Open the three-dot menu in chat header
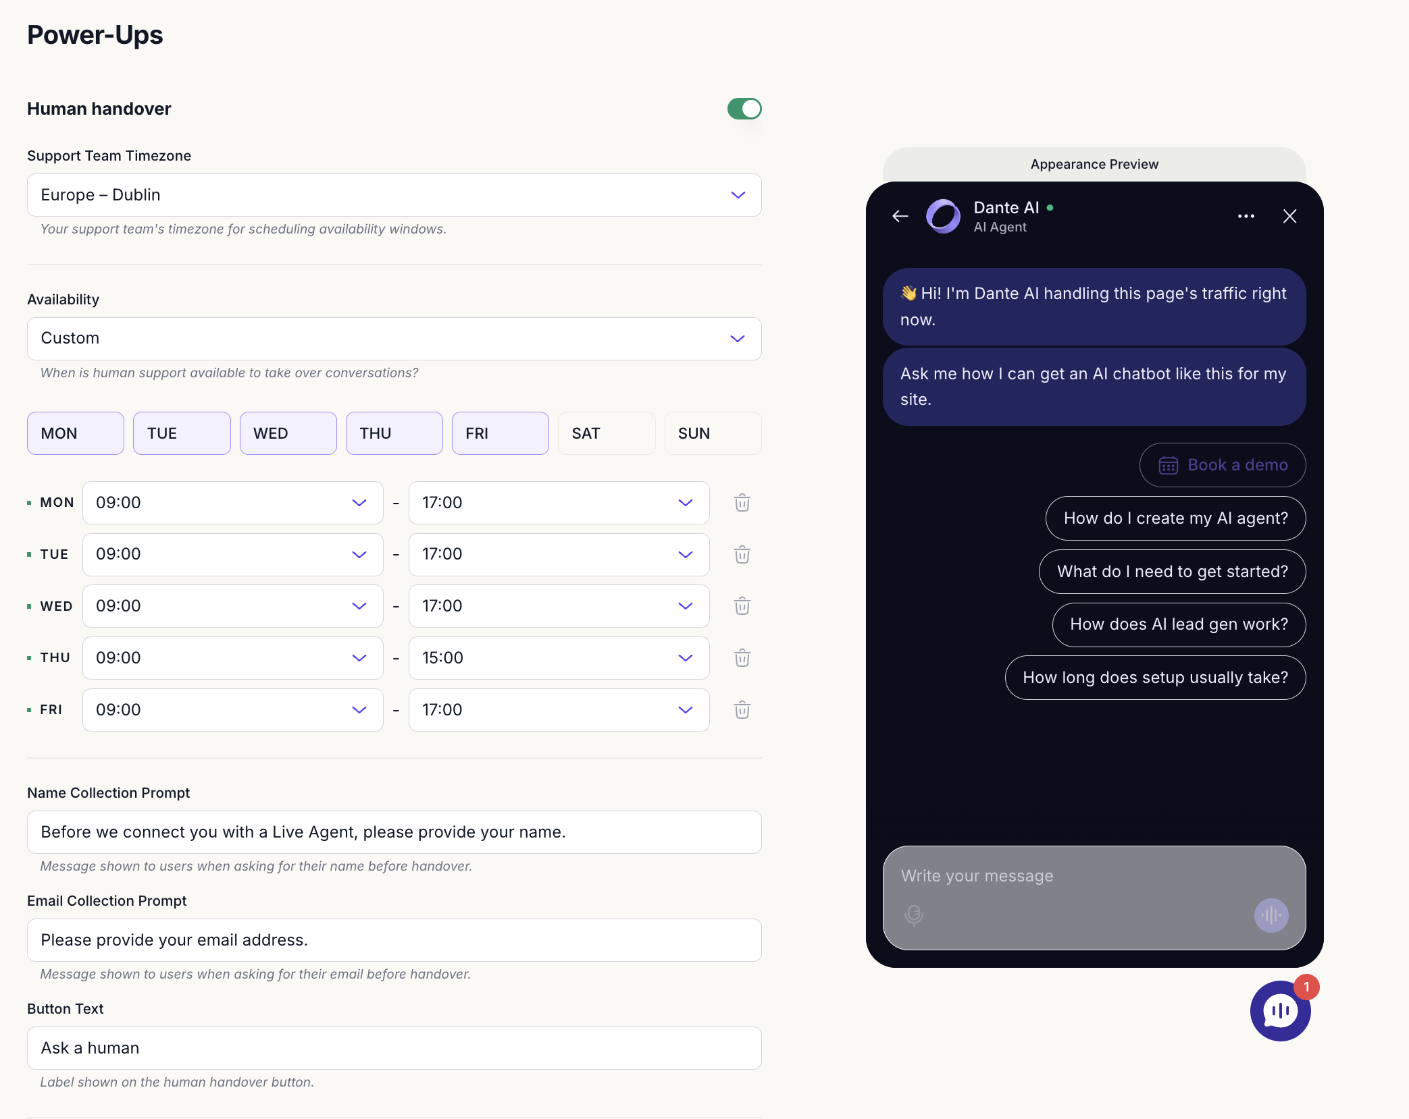The image size is (1409, 1119). coord(1246,216)
